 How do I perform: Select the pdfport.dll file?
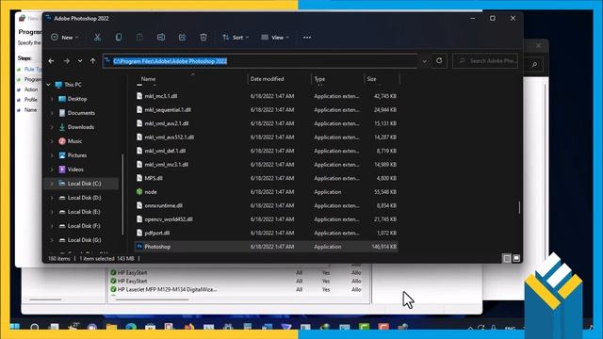[157, 233]
